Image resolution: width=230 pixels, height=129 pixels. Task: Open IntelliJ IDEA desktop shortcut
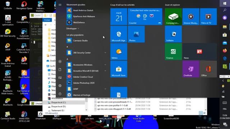coord(24,117)
